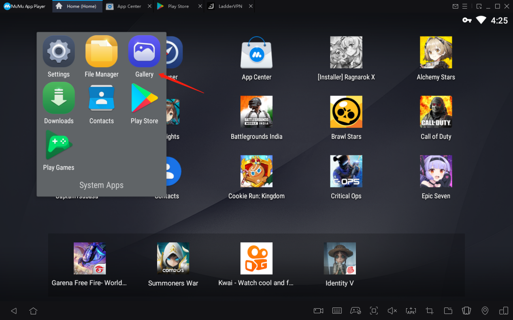The height and width of the screenshot is (320, 513).
Task: Open the multi-instance device icon
Action: 503,311
